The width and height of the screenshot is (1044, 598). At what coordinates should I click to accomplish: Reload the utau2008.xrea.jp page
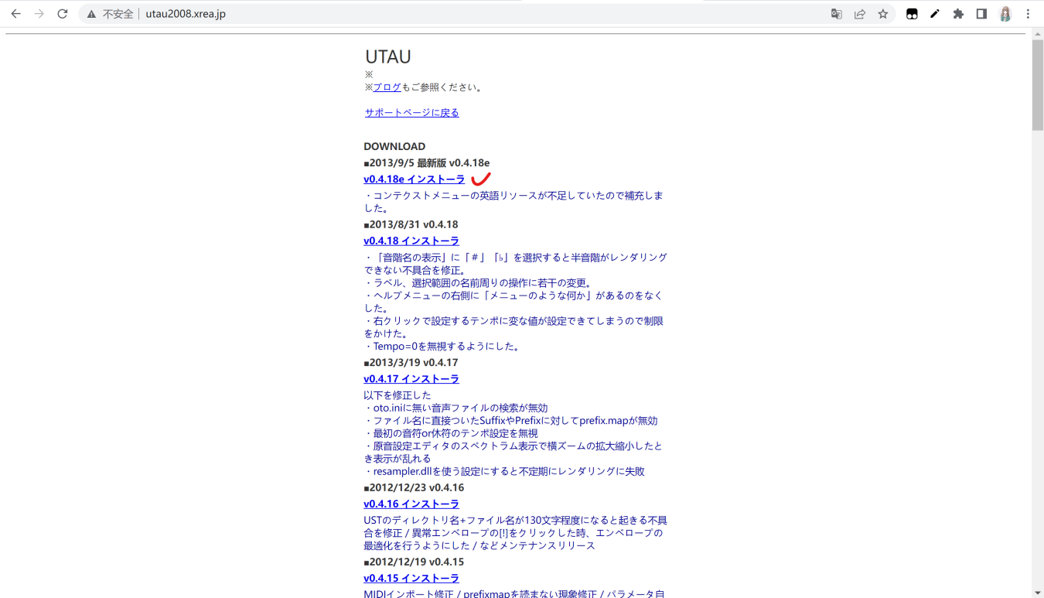coord(63,14)
